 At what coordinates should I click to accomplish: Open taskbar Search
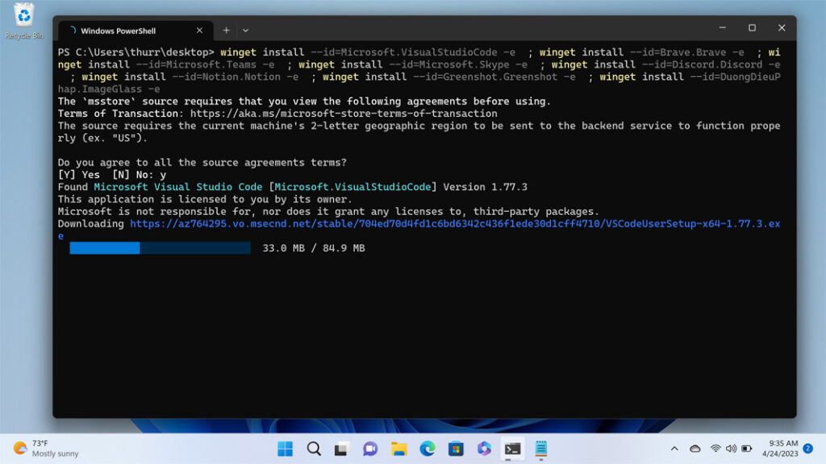(x=314, y=449)
